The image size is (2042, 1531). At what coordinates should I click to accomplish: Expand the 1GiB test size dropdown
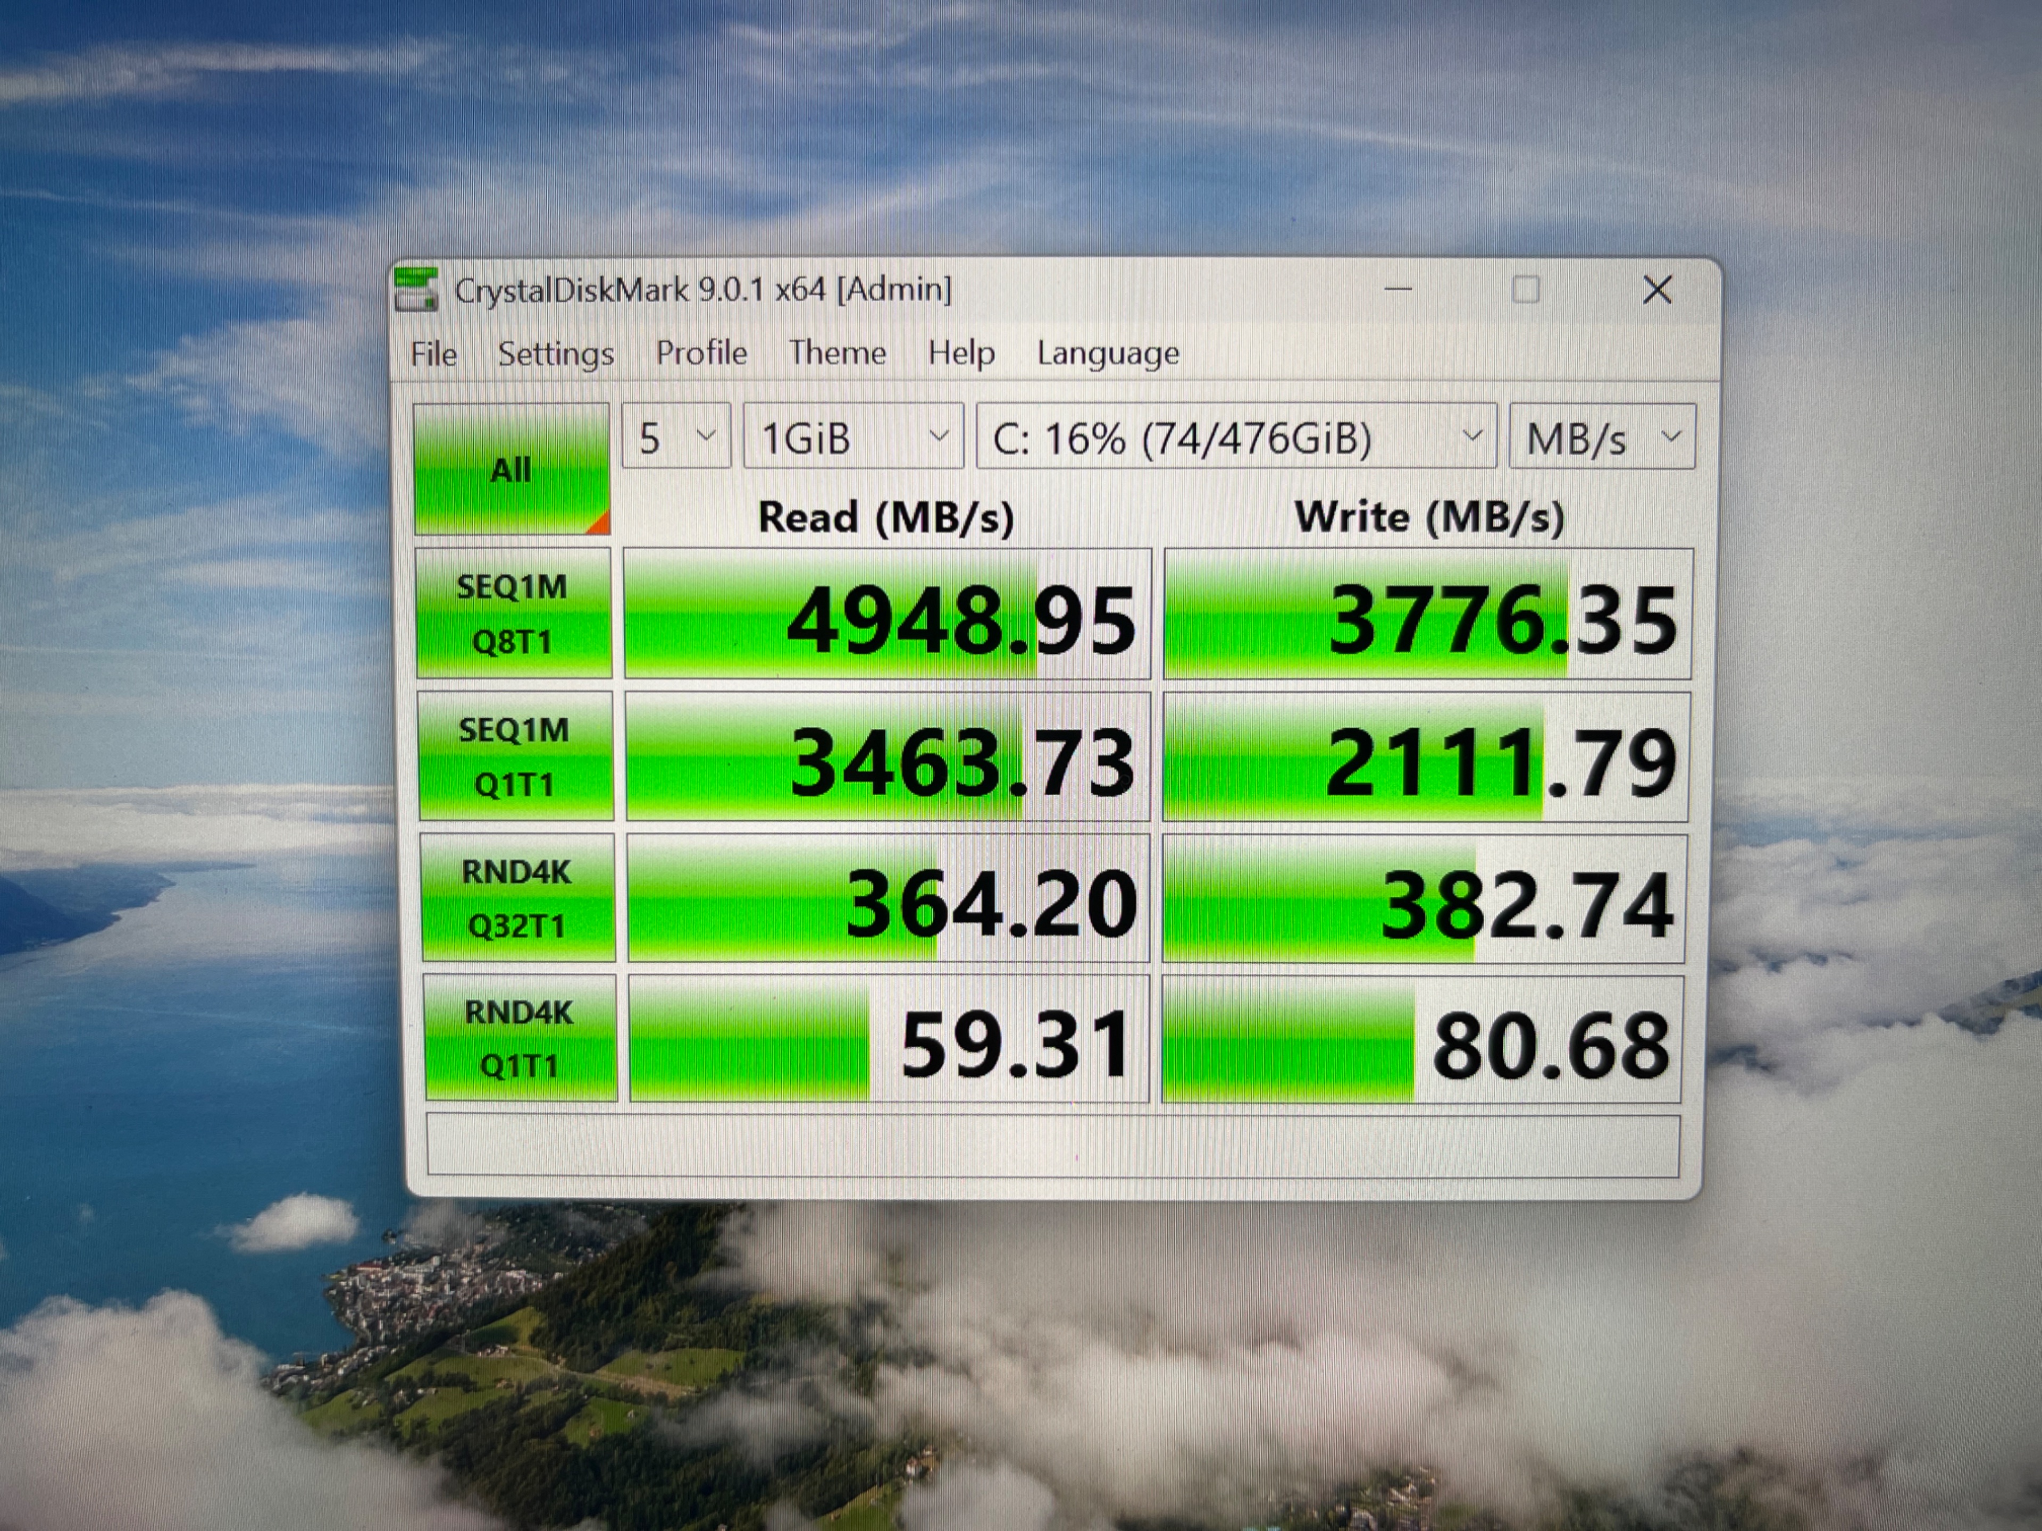853,436
